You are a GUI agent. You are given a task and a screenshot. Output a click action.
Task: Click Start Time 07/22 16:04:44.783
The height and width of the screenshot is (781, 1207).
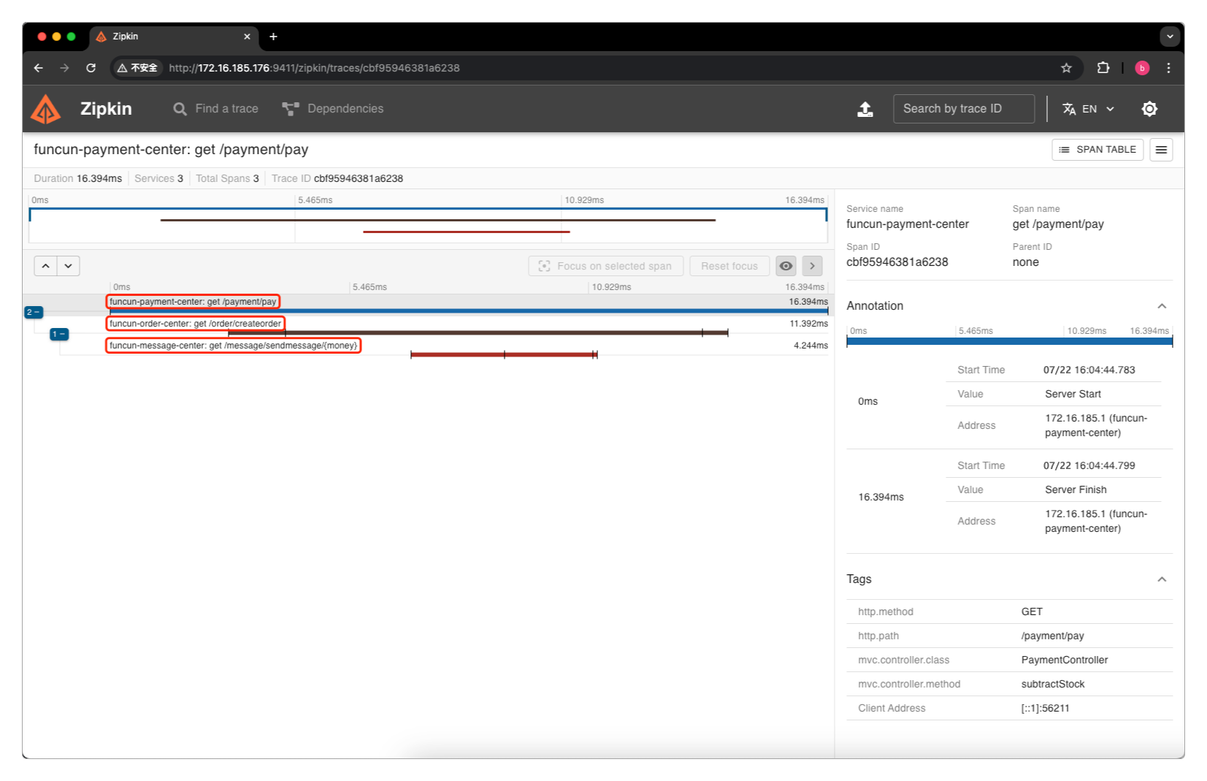point(1089,370)
